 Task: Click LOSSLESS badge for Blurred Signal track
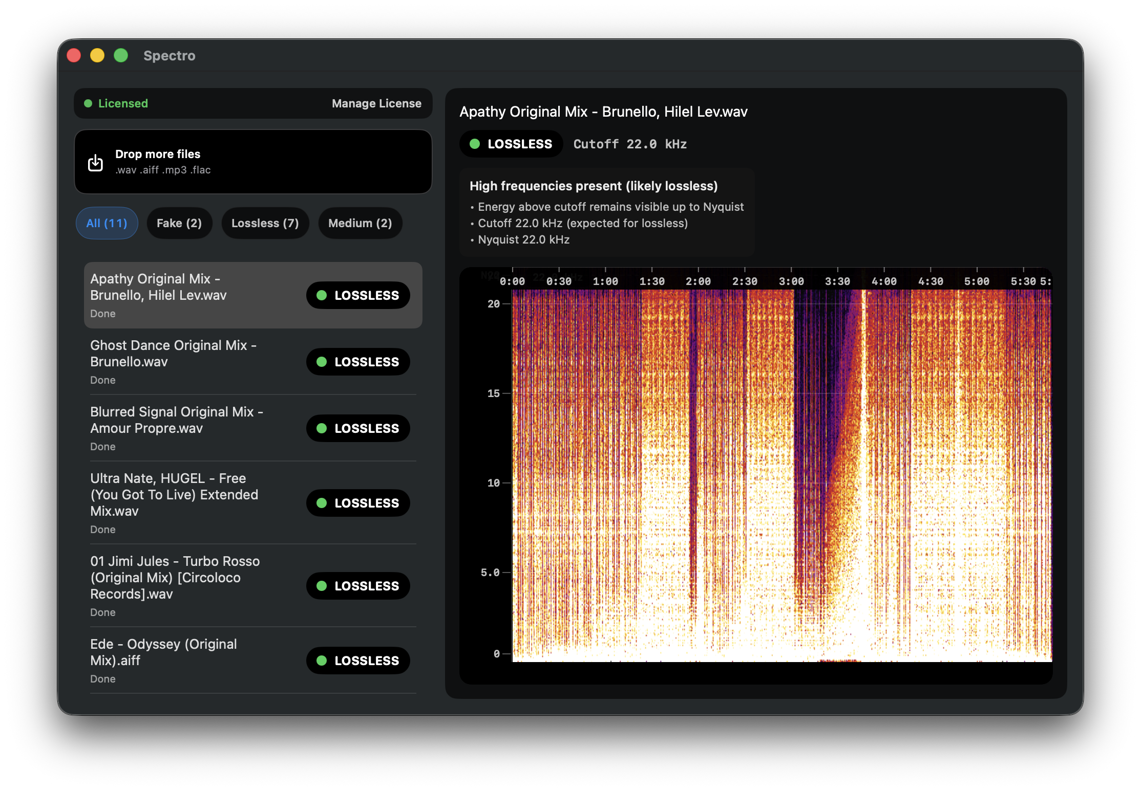(x=357, y=428)
